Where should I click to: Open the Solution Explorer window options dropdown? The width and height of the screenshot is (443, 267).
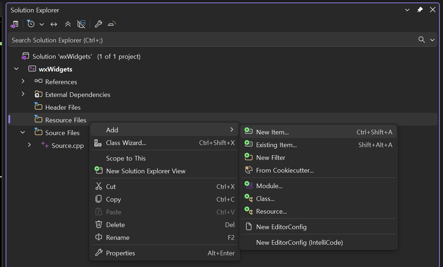407,10
